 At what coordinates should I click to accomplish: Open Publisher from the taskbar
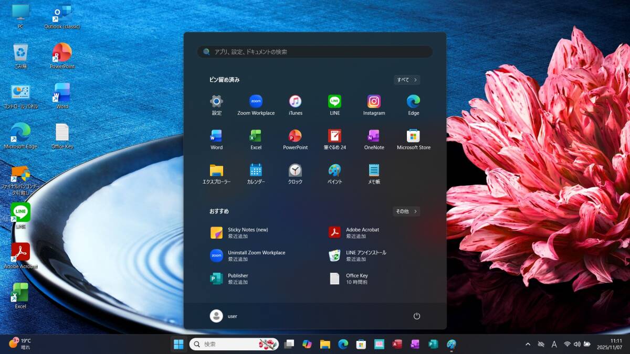click(x=433, y=344)
